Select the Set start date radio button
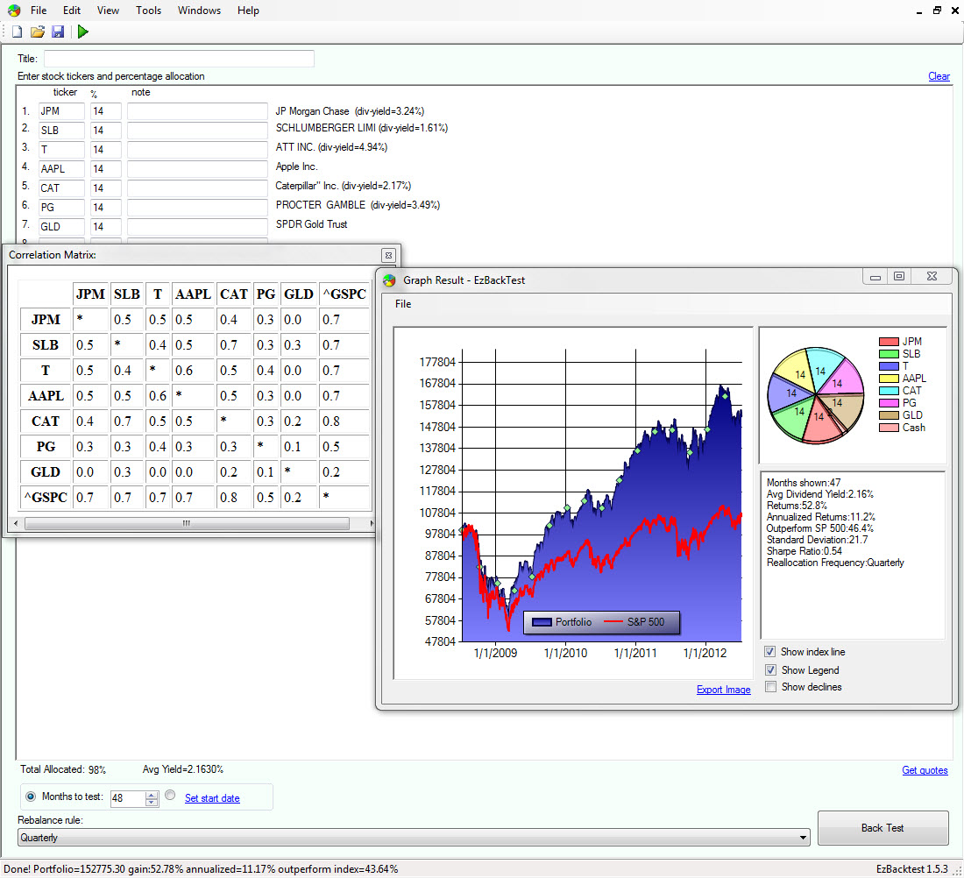 [x=170, y=796]
